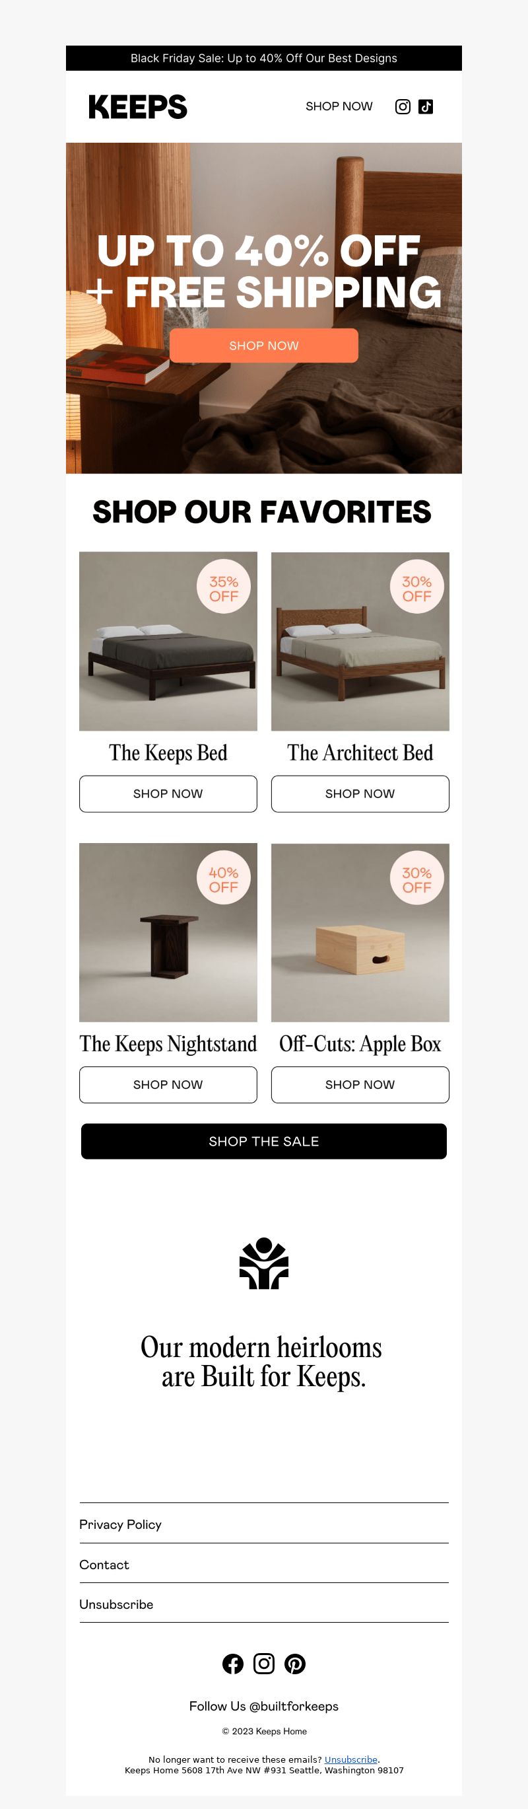
Task: Click SHOP NOW in the header navigation
Action: click(339, 107)
